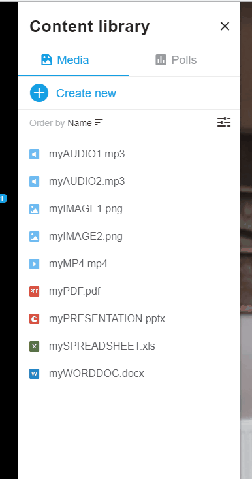This screenshot has width=252, height=479.
Task: Open the filter options sliders icon
Action: tap(224, 122)
